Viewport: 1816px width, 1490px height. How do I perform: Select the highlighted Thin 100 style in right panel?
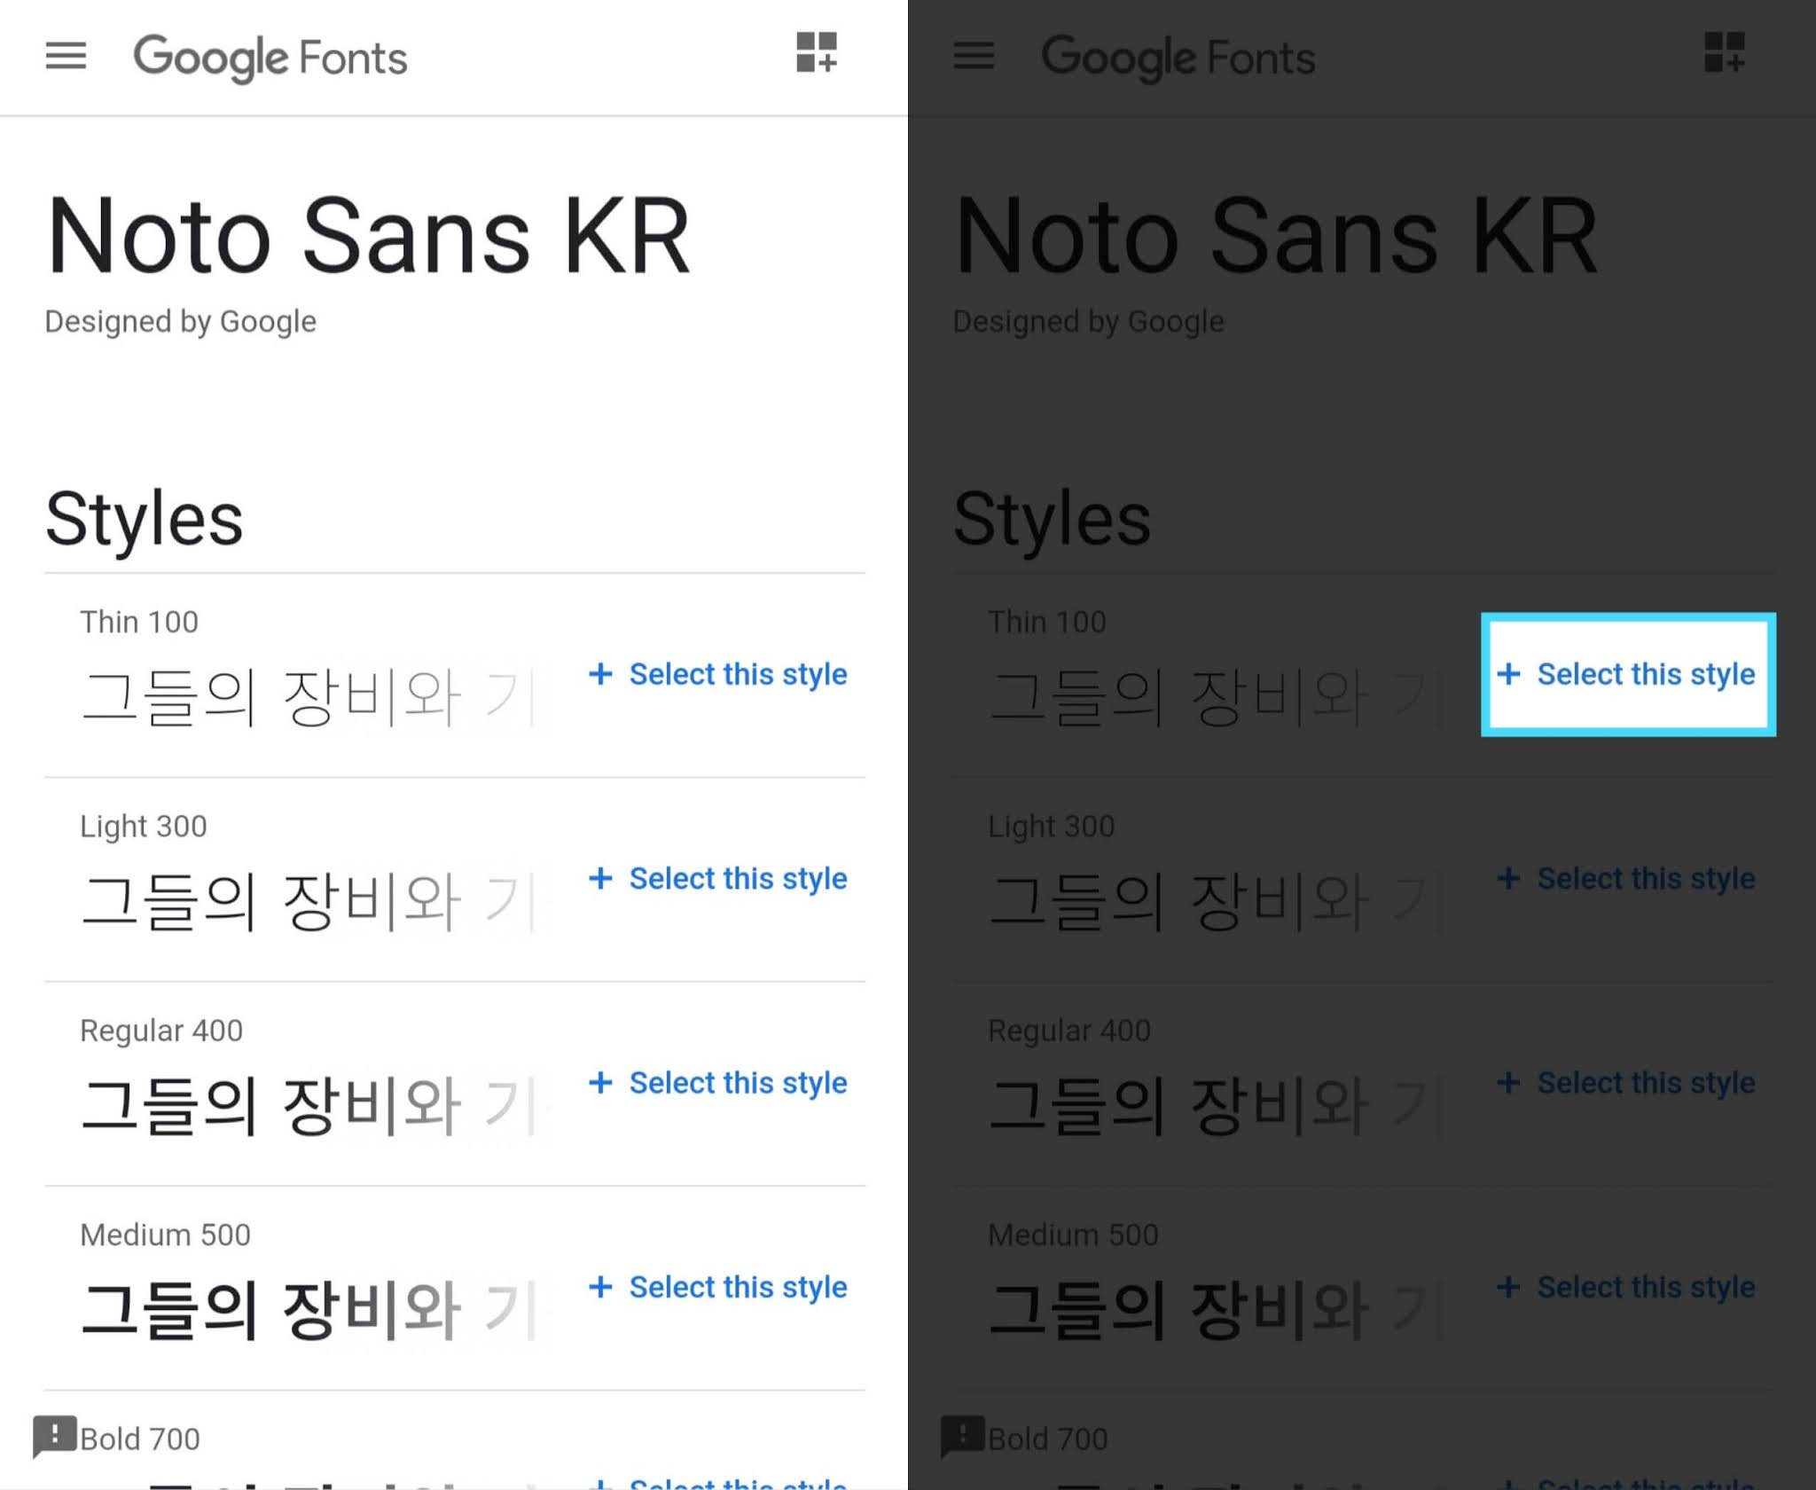click(1628, 674)
